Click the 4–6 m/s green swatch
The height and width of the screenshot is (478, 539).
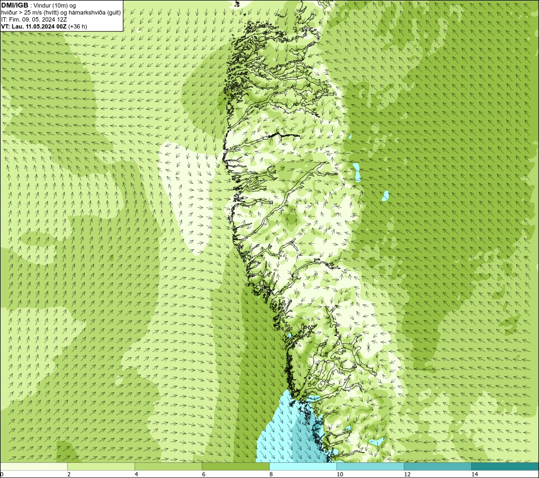pos(168,466)
